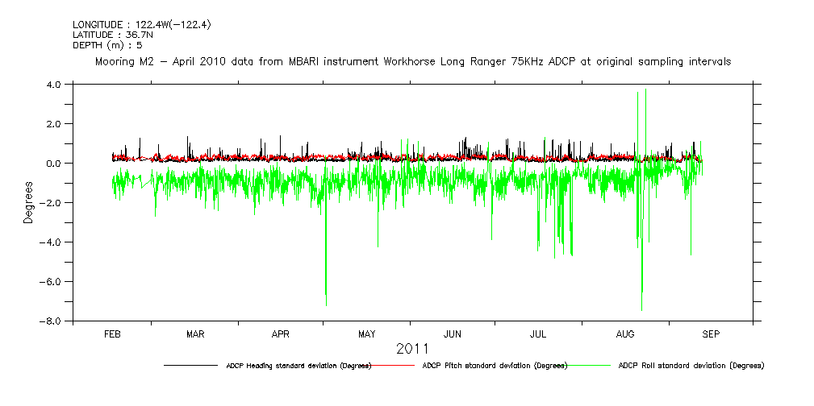Viewport: 814px width, 406px height.
Task: Select the ADCP Roll standard deviation legend label
Action: coord(691,366)
